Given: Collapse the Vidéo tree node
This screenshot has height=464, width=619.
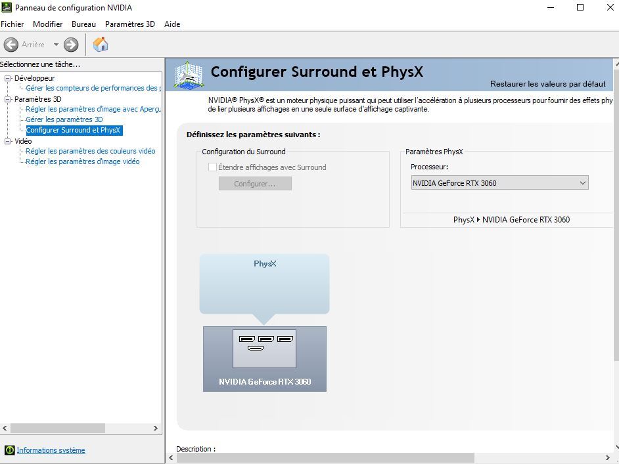Looking at the screenshot, I should tap(7, 141).
